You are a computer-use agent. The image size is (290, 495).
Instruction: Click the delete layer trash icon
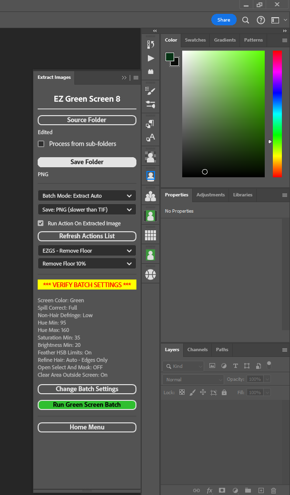[x=274, y=490]
